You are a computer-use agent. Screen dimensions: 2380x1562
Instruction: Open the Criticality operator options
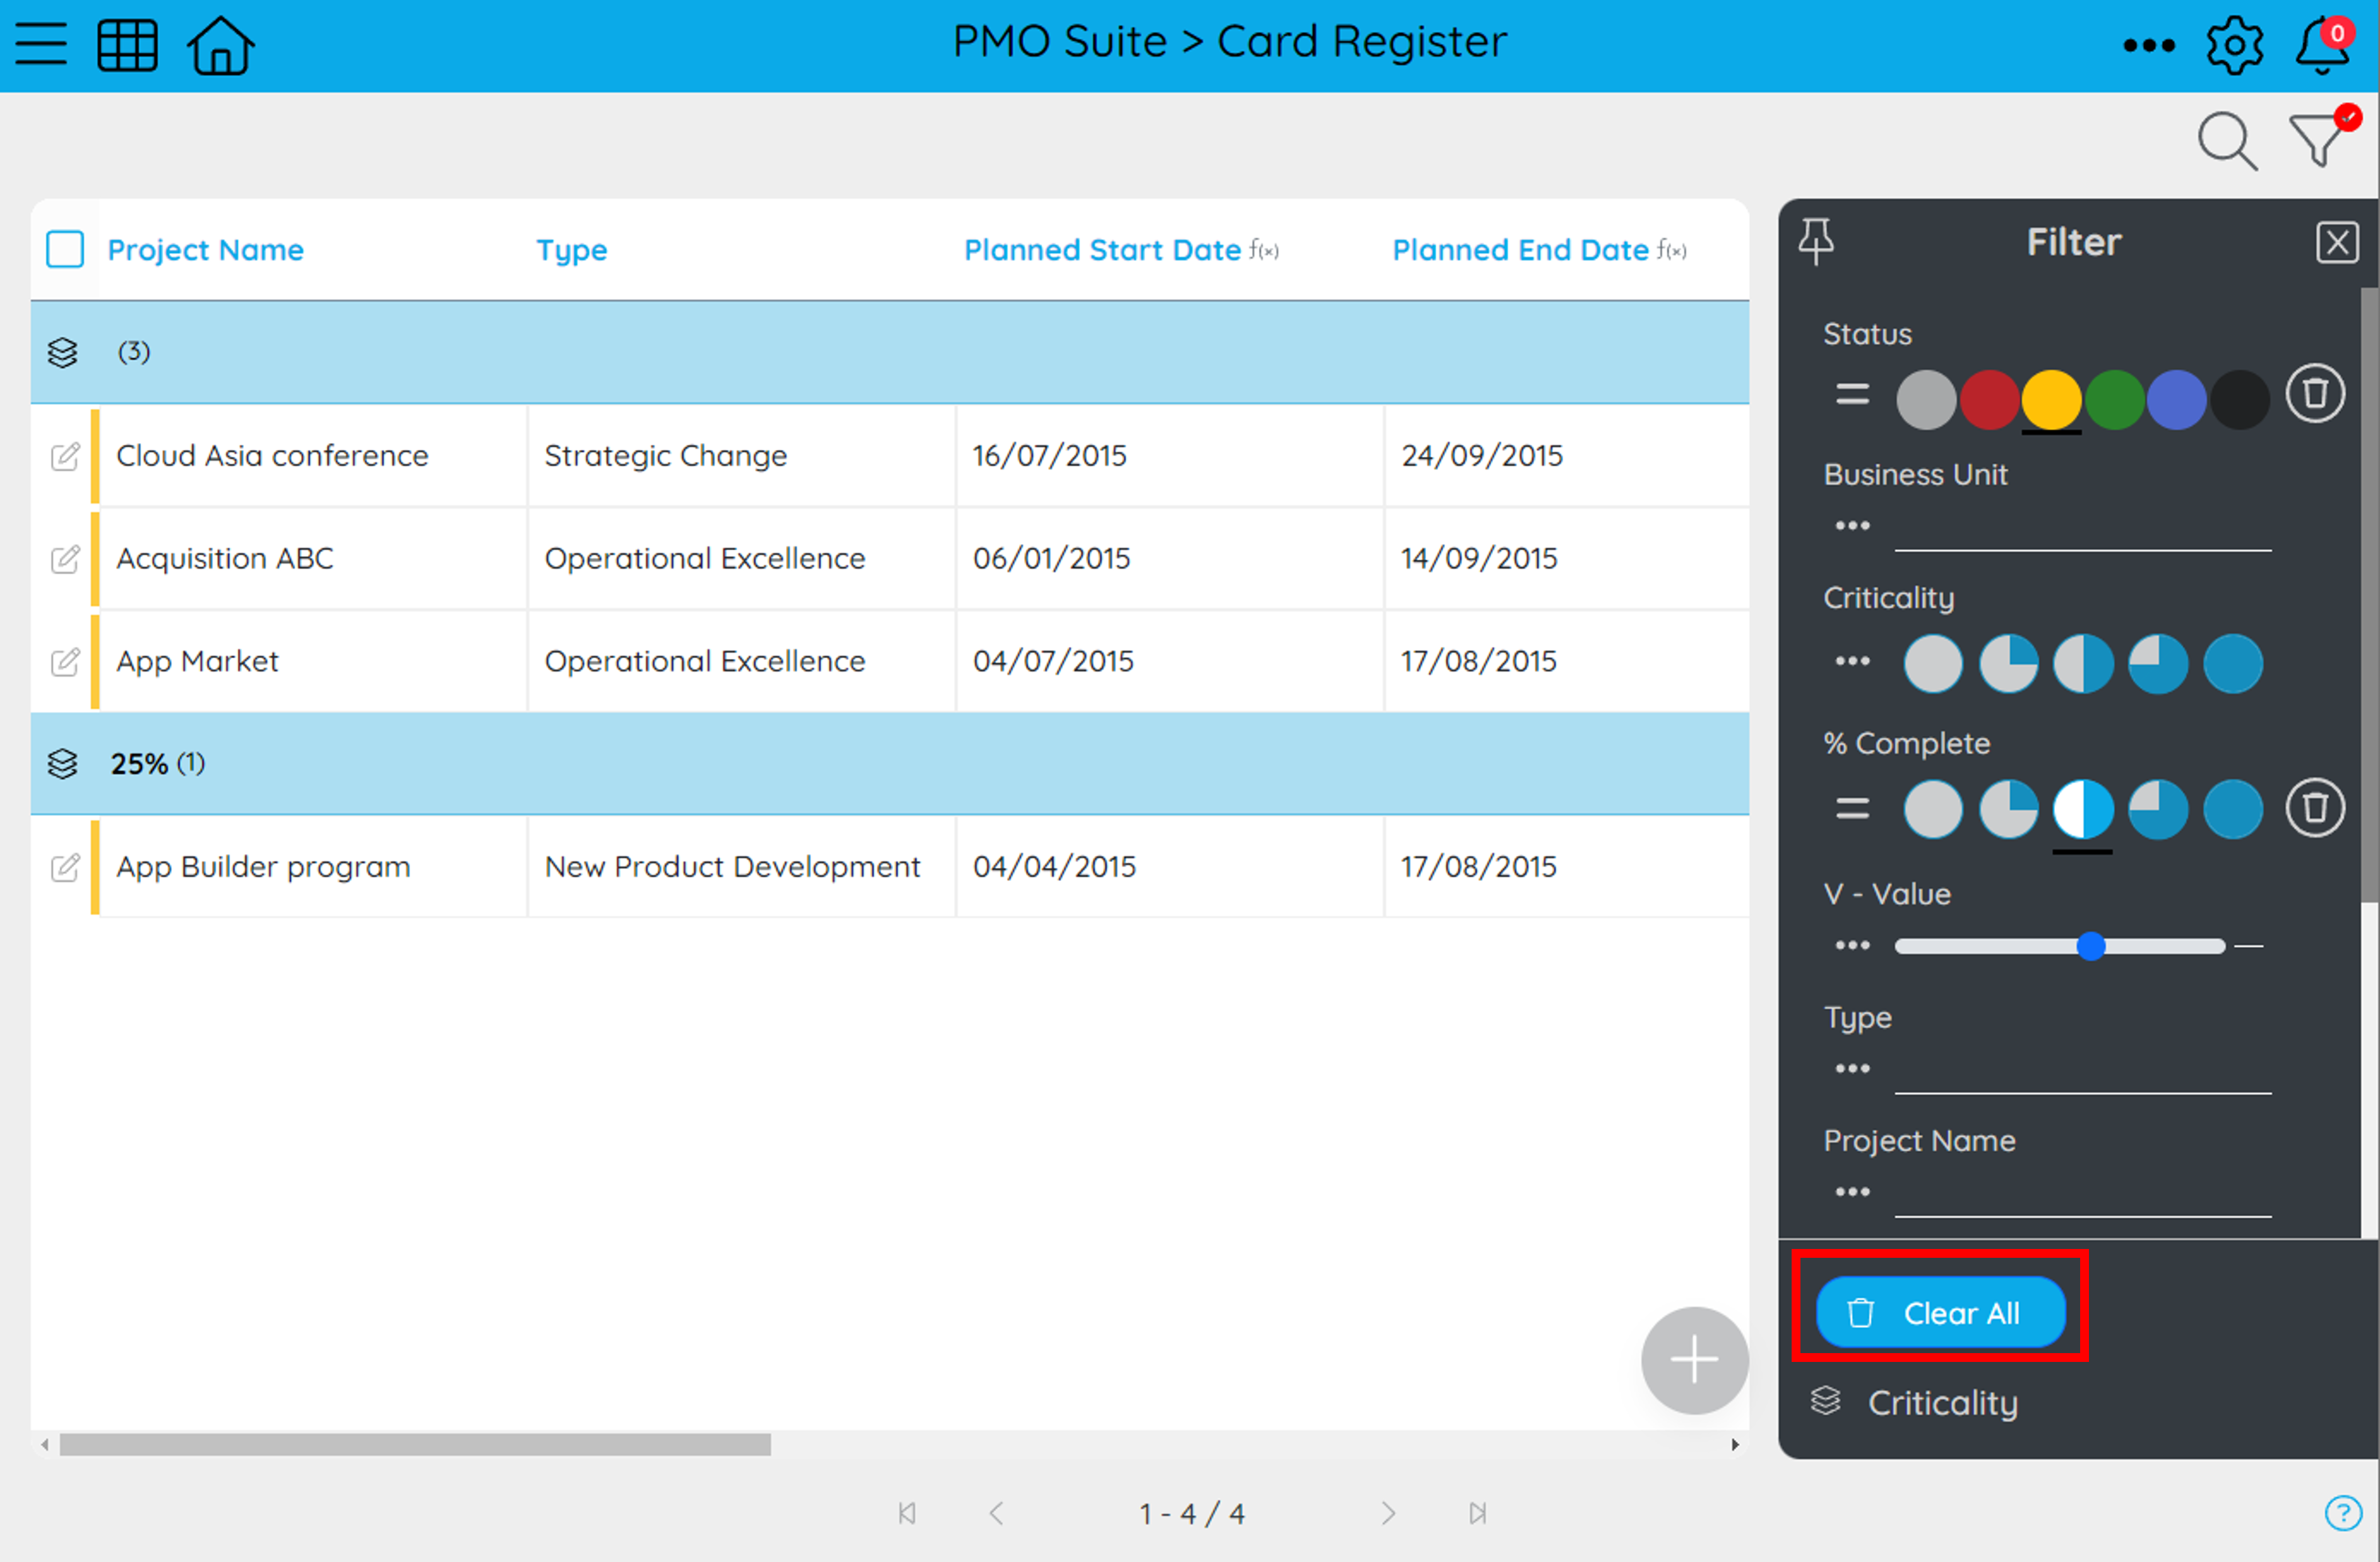pos(1852,661)
